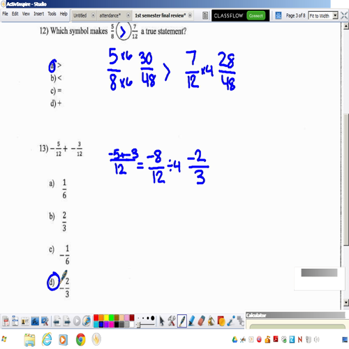Close the attendance flipchart tab
The width and height of the screenshot is (349, 349).
point(128,15)
